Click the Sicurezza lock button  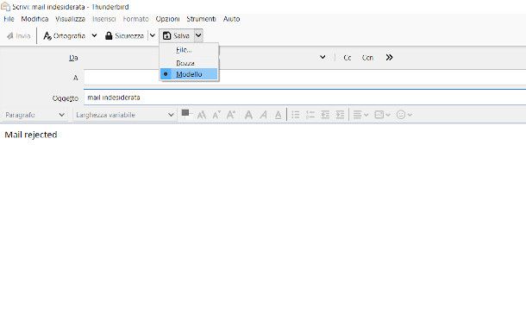(124, 36)
